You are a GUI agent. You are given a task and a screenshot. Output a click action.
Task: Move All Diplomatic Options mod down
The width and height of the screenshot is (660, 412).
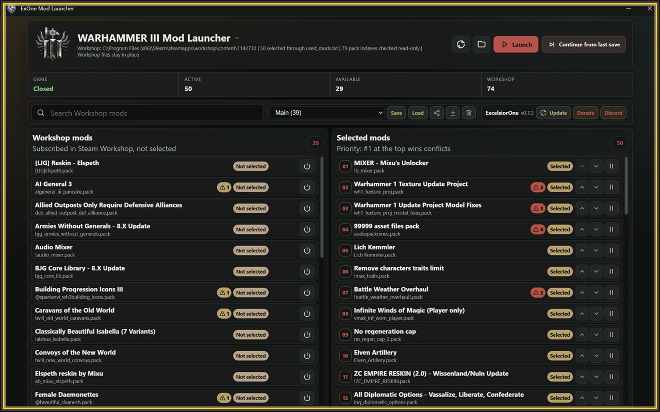(x=597, y=398)
